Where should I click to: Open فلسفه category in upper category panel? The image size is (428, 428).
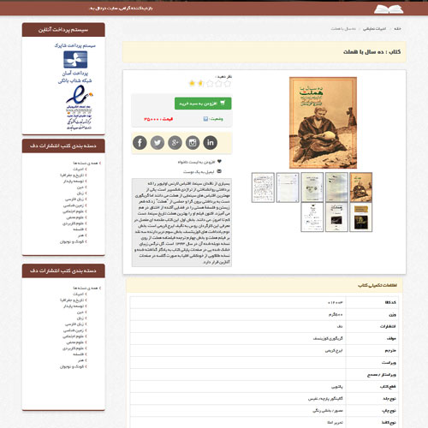78,229
